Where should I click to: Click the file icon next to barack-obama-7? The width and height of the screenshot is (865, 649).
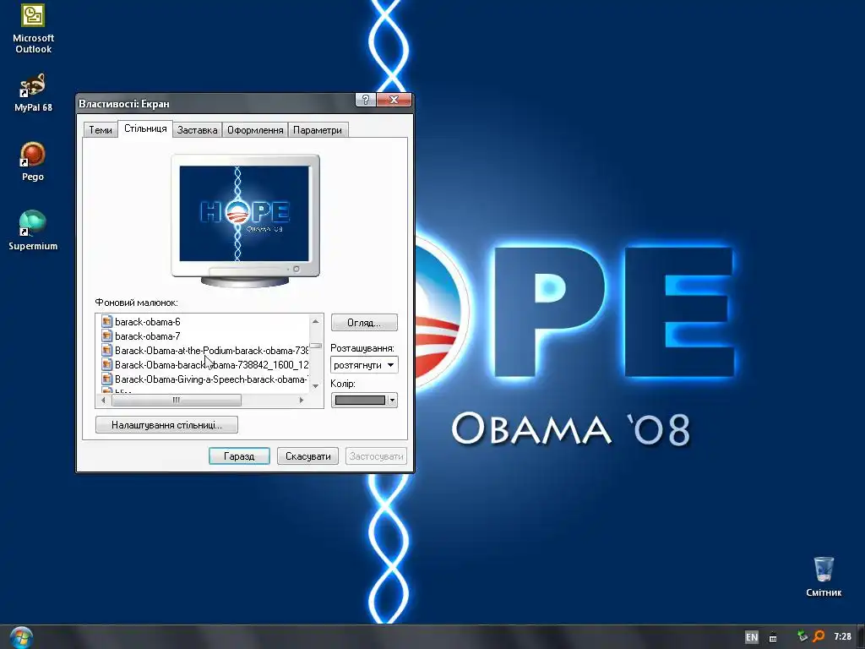tap(107, 336)
